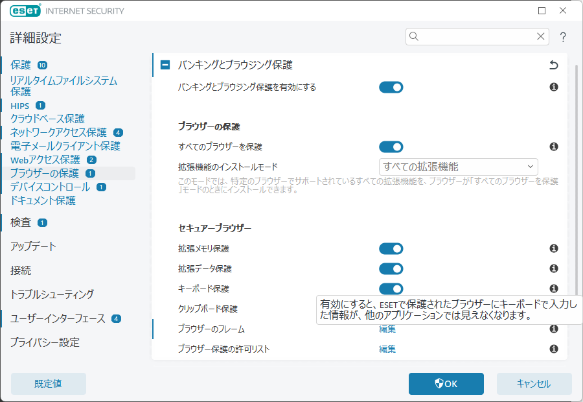Image resolution: width=583 pixels, height=402 pixels.
Task: Toggle 拡張データ保護 switch
Action: coord(391,268)
